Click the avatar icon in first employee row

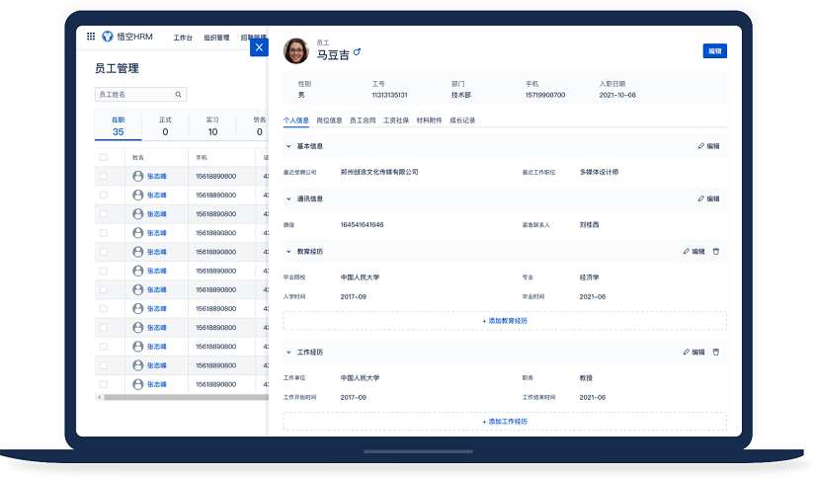tap(137, 176)
